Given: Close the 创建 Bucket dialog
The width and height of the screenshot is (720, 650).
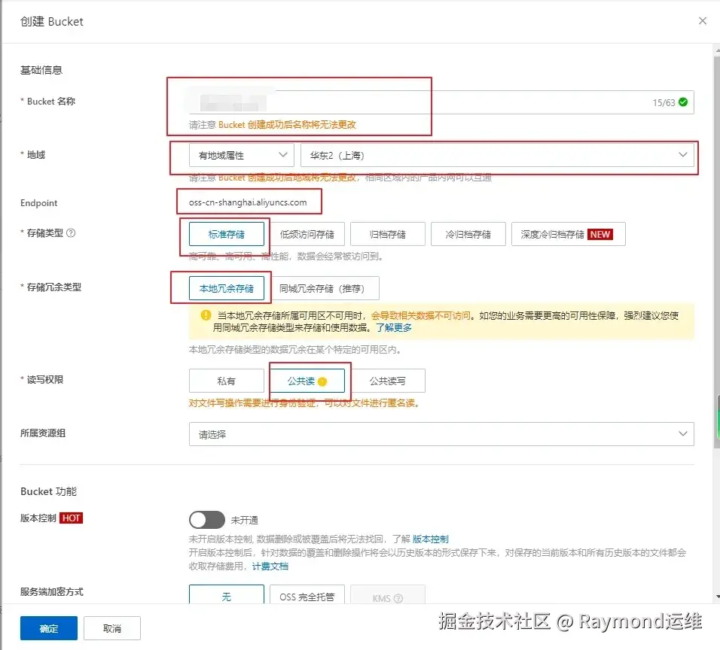Looking at the screenshot, I should click(702, 20).
